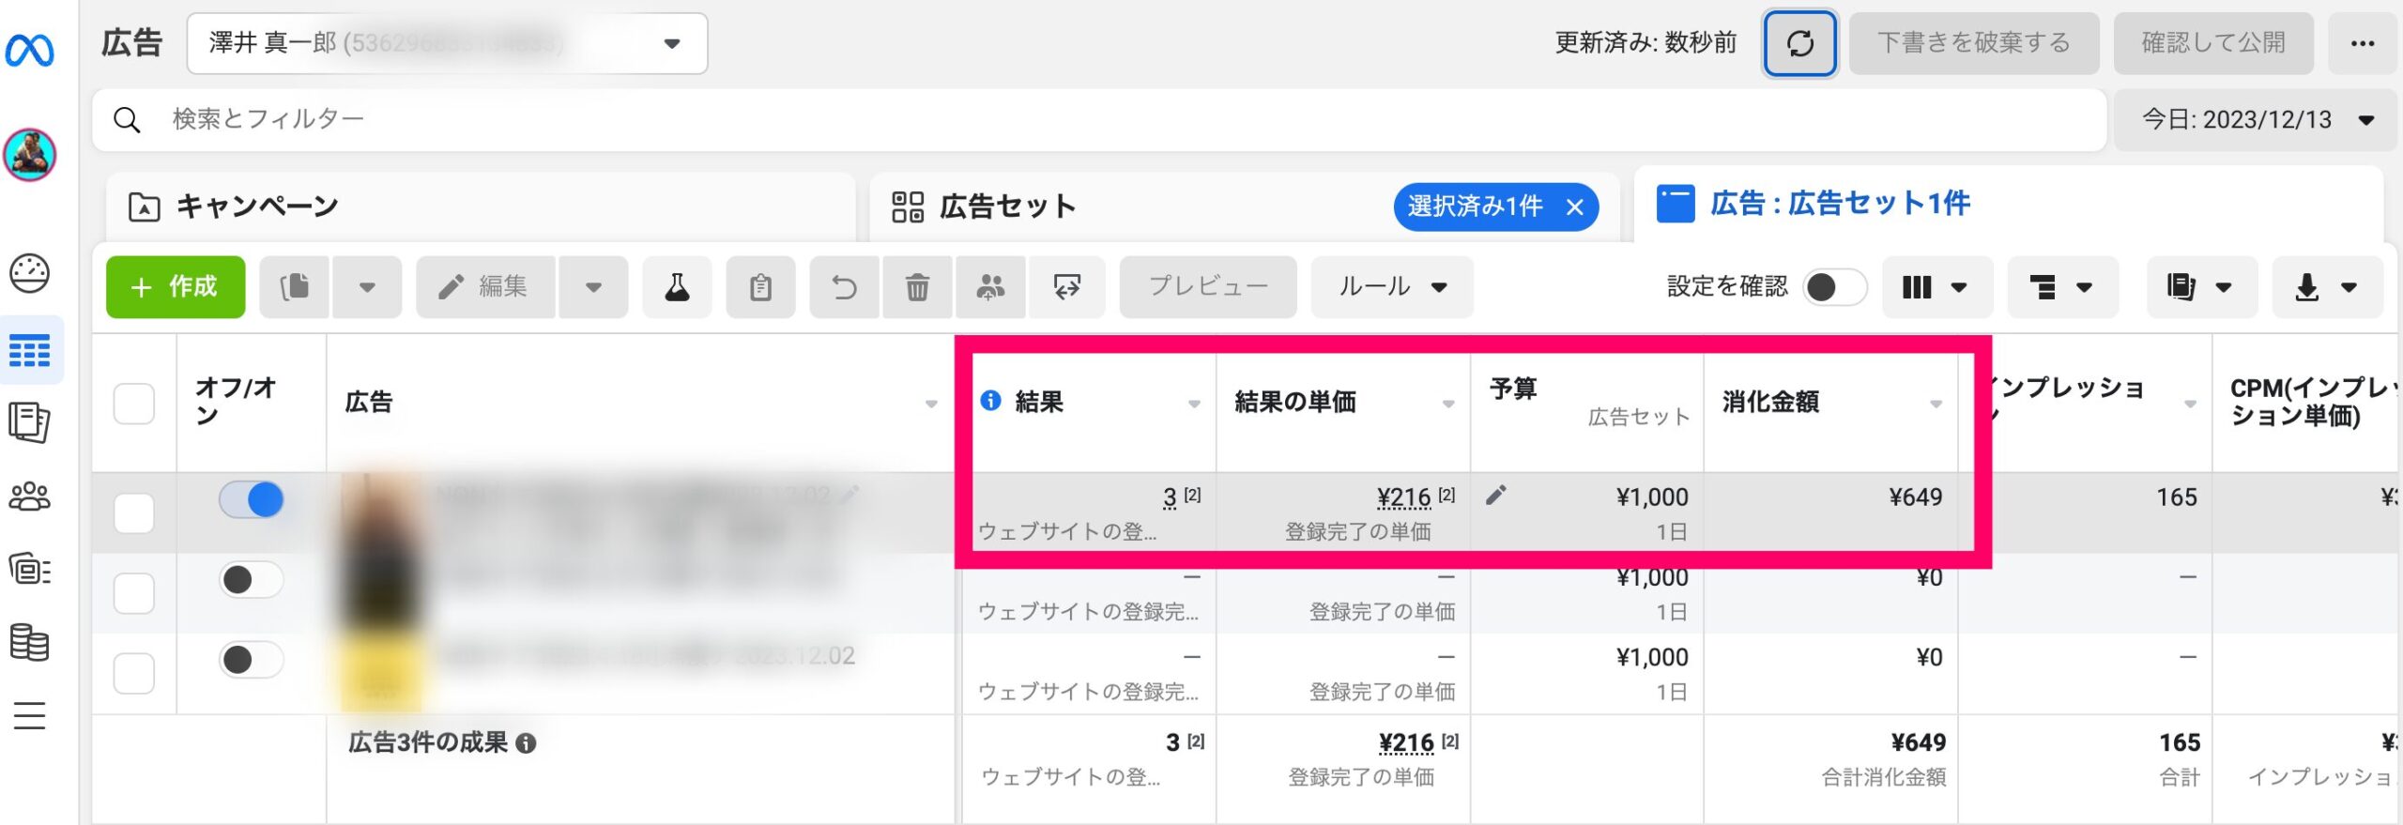
Task: Open the ルール dropdown menu
Action: (1391, 287)
